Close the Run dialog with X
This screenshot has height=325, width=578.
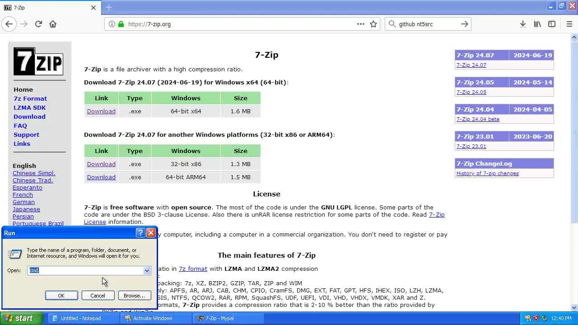[151, 233]
